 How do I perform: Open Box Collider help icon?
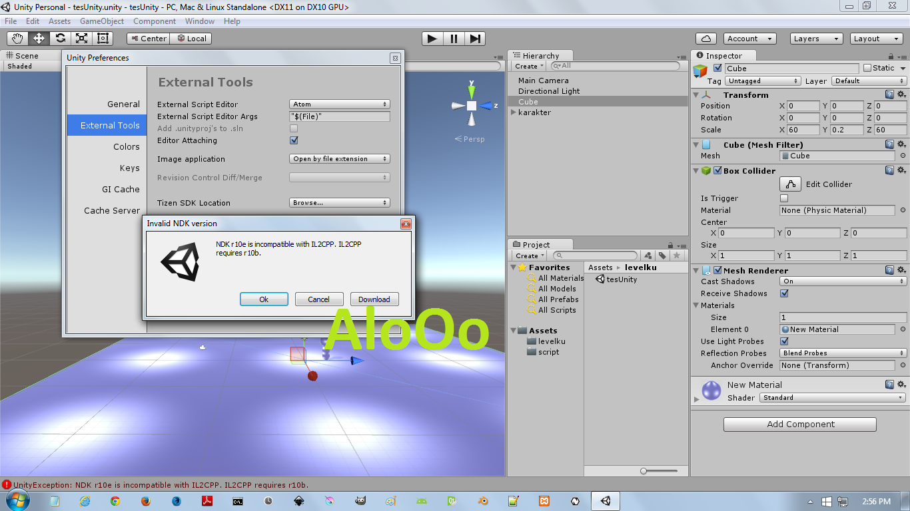pos(889,170)
